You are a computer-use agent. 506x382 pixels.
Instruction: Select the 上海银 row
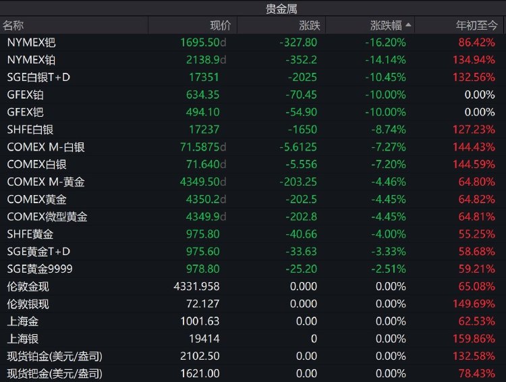pos(24,339)
